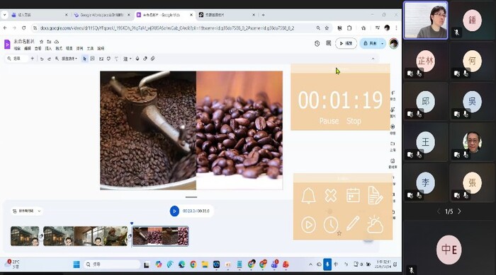
Task: Click Pause on the timer widget
Action: [329, 121]
